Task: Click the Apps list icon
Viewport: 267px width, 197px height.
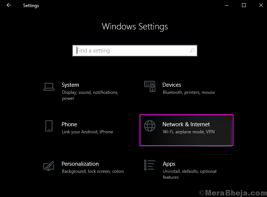Action: tap(150, 165)
